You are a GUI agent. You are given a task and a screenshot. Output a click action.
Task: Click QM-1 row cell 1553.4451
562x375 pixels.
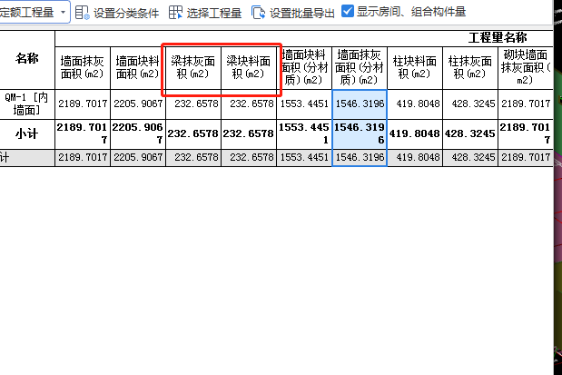(x=304, y=104)
